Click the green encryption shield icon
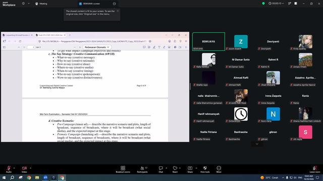 263,4
